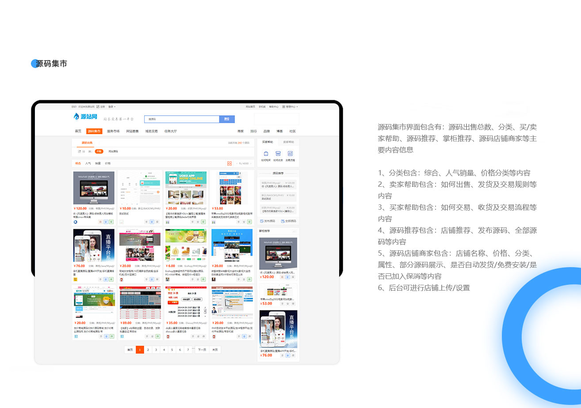Click the 源站网 water-drop logo
The image size is (581, 408).
pos(85,117)
